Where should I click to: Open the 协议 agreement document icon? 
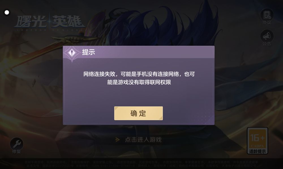tap(267, 15)
